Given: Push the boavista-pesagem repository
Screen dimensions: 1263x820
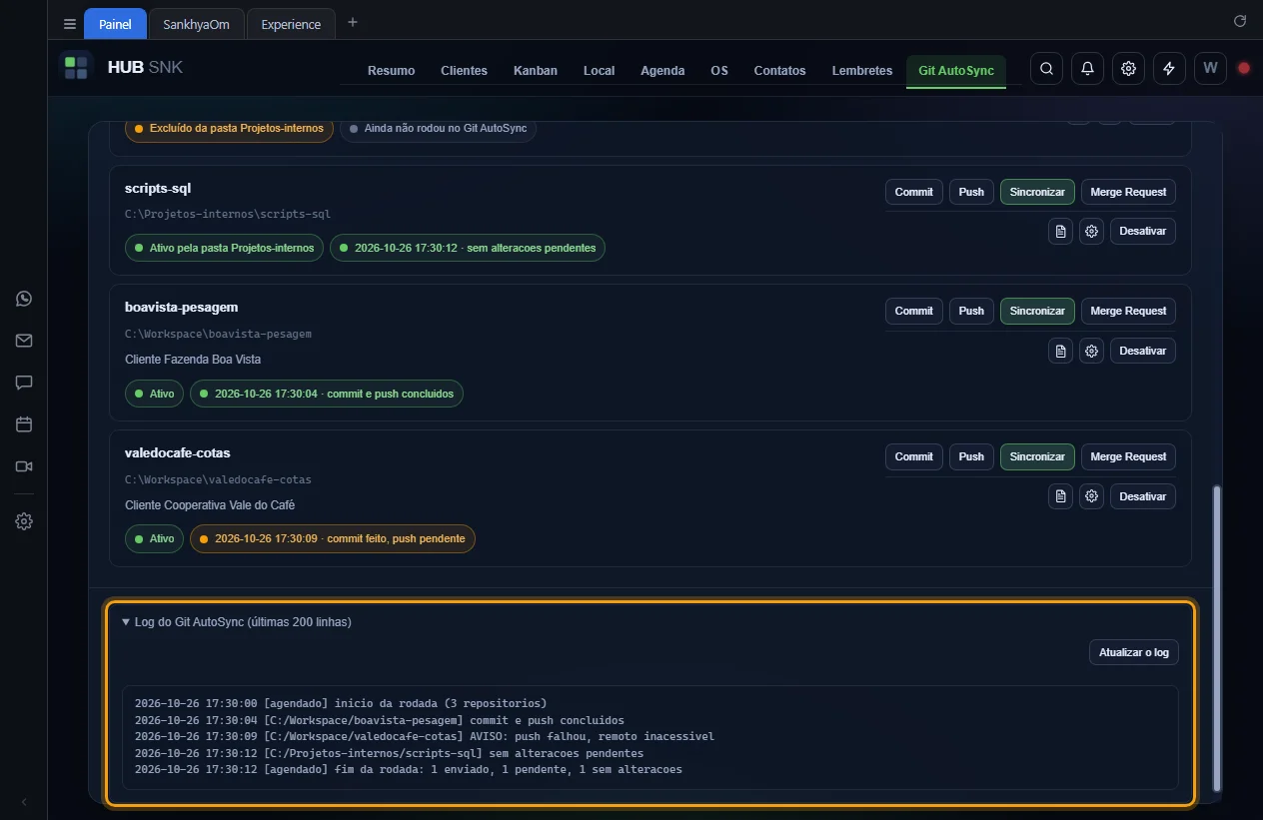Looking at the screenshot, I should point(971,311).
